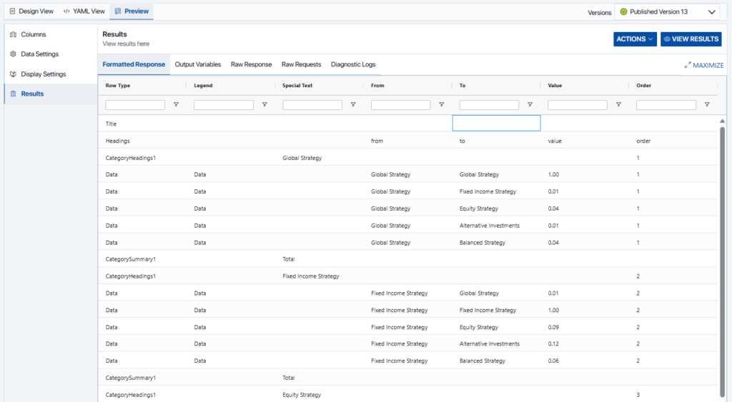Open the ACTIONS dropdown menu
The image size is (732, 402).
pos(635,39)
